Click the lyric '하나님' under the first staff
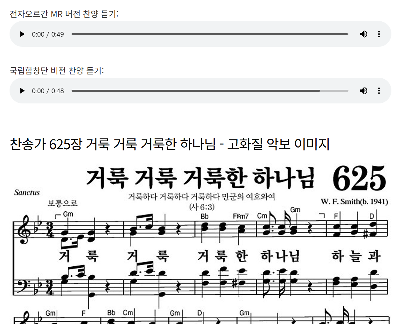Viewport: 400px width, 324px height. [x=280, y=256]
